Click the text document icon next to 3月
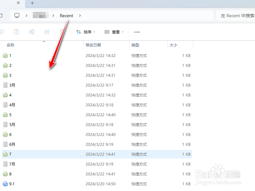 tap(5, 85)
